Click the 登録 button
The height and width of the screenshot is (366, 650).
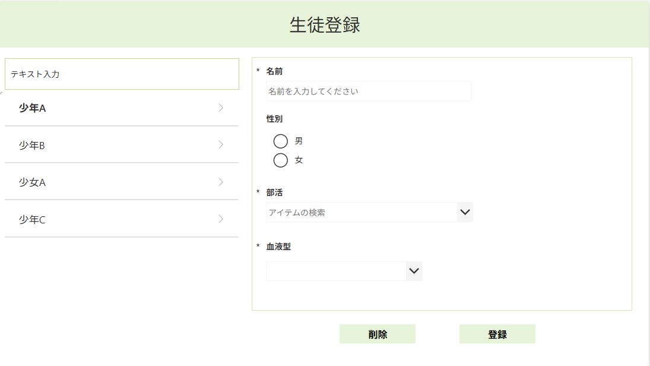pyautogui.click(x=497, y=334)
